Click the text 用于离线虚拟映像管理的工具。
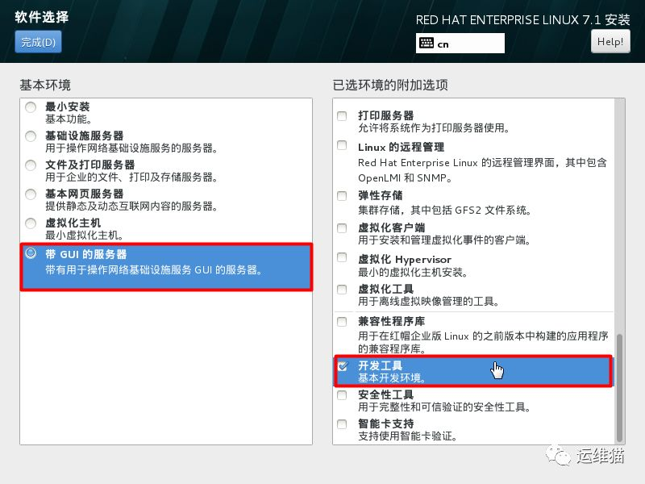Screen dimensions: 645x484 [x=429, y=302]
